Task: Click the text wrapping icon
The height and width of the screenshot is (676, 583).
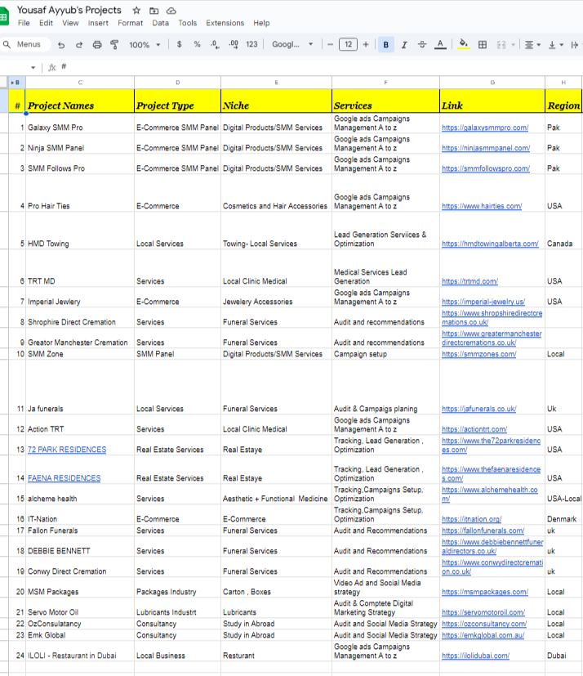Action: click(x=574, y=44)
